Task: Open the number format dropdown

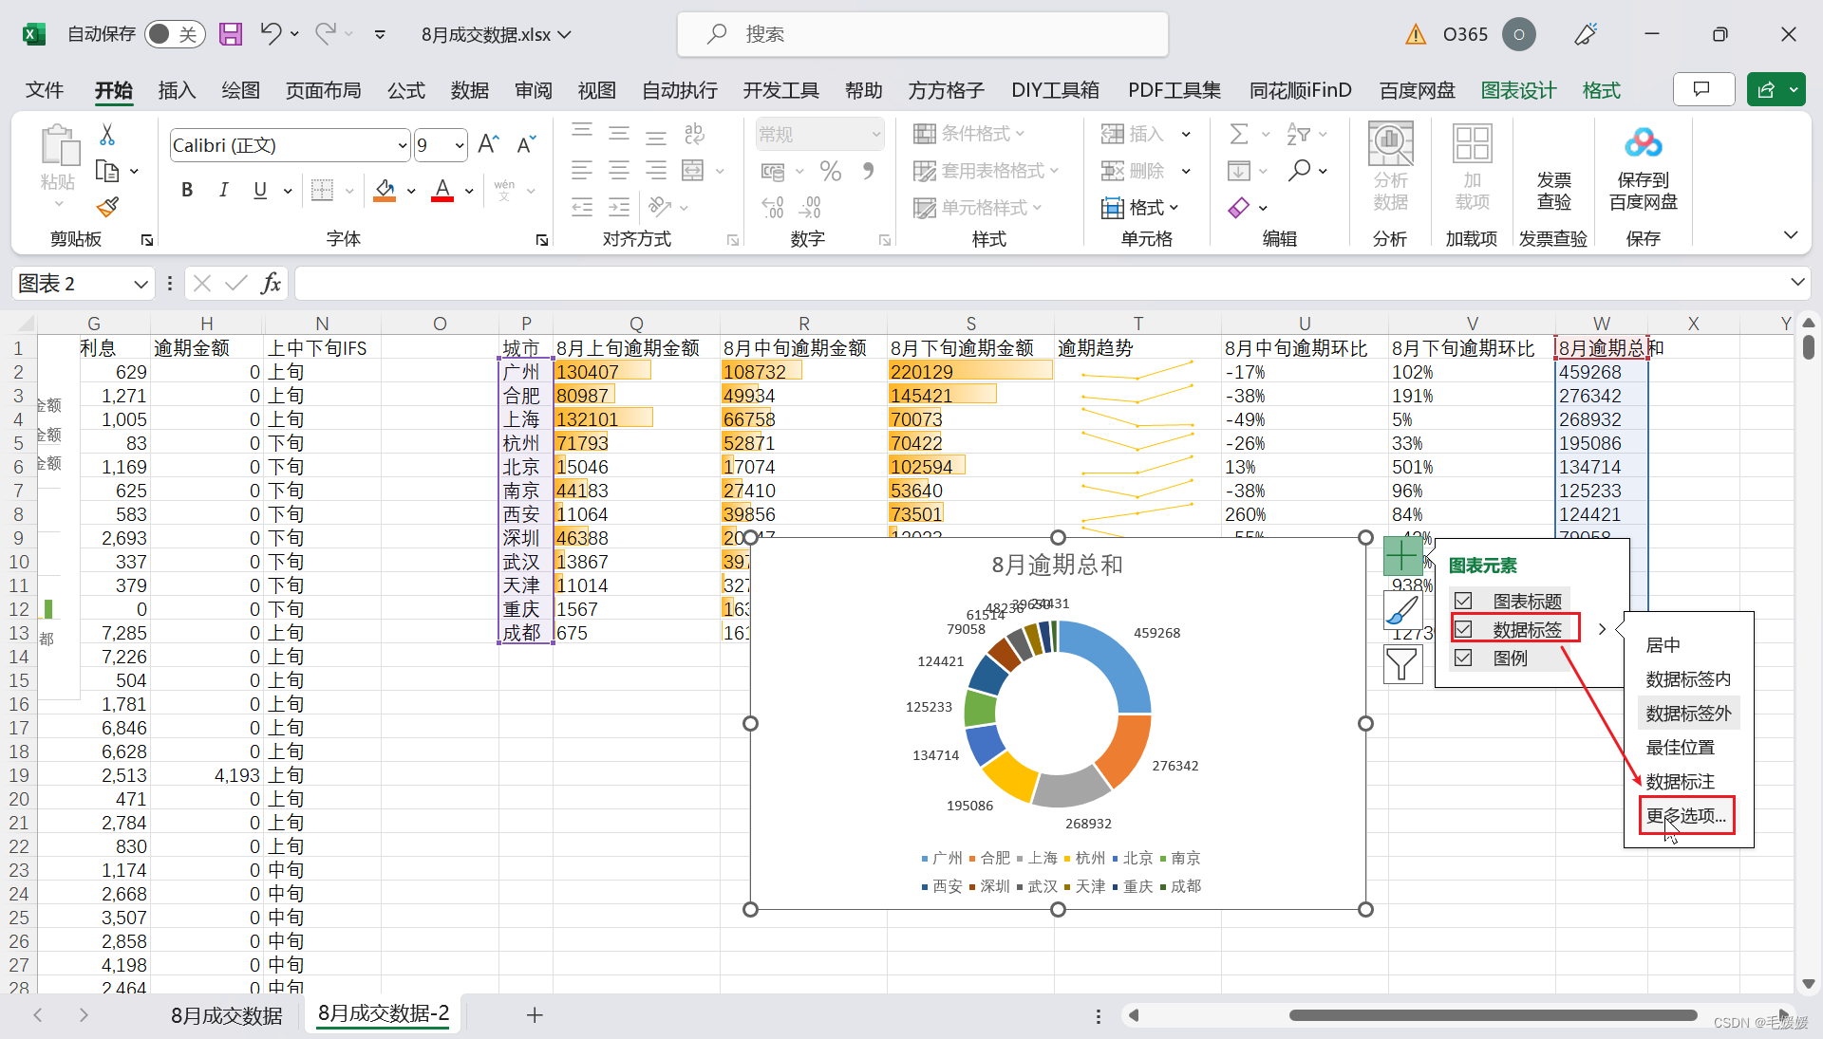Action: pyautogui.click(x=875, y=134)
